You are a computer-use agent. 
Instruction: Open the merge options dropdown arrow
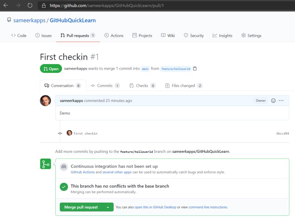(107, 207)
